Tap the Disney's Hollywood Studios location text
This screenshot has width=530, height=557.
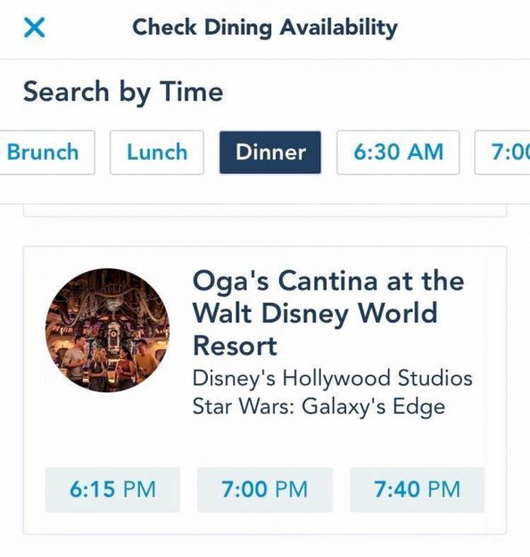pyautogui.click(x=332, y=378)
